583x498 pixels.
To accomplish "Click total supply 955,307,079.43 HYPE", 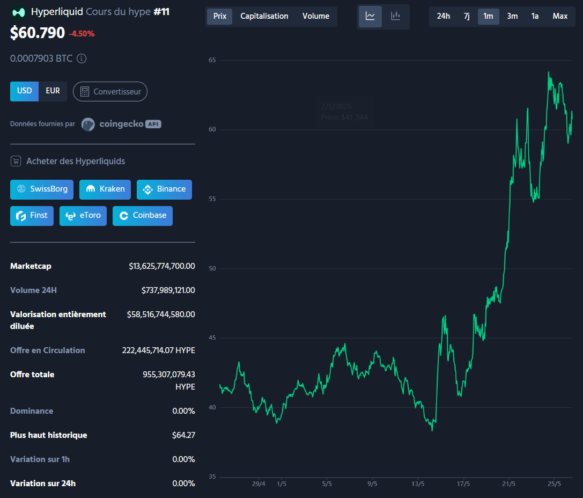I will (169, 380).
